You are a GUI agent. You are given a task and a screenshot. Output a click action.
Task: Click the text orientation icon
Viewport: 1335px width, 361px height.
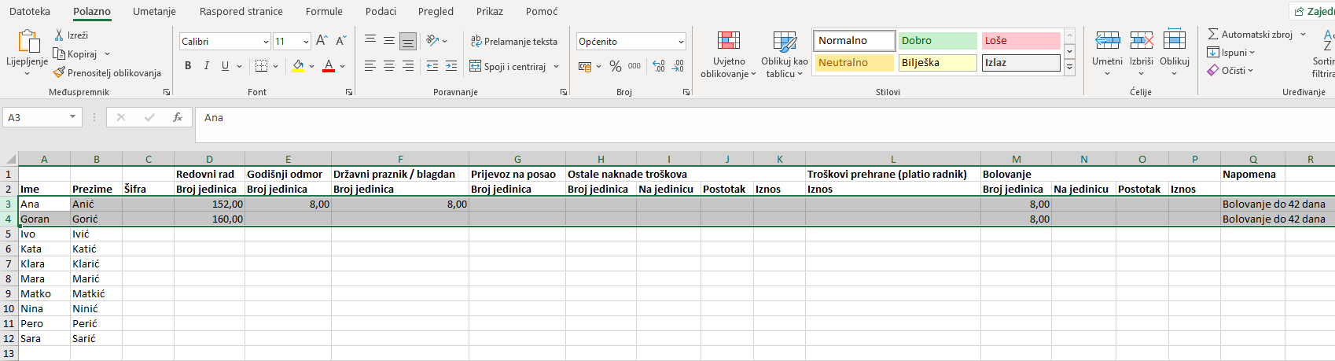tap(432, 41)
